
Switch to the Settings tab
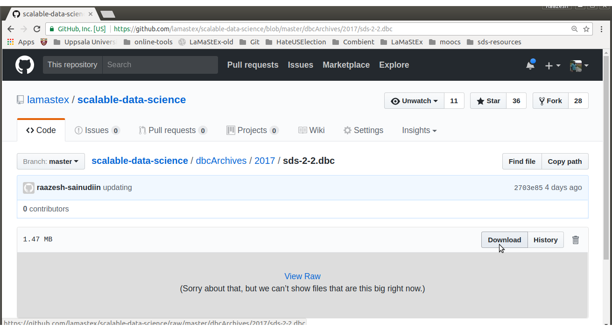pos(363,130)
